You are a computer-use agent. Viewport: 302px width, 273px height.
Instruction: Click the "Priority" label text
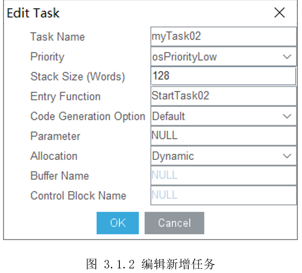(x=47, y=57)
